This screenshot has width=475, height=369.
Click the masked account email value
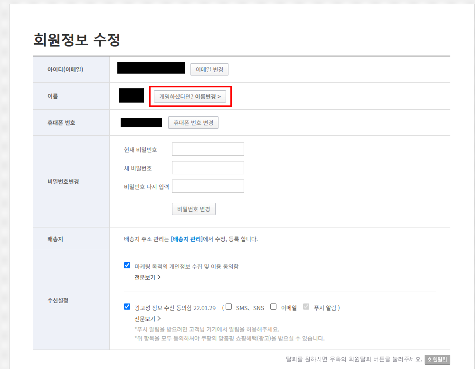tap(151, 67)
